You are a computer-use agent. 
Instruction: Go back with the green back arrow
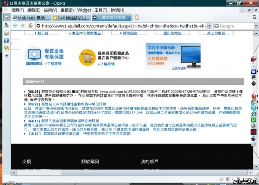coord(15,25)
